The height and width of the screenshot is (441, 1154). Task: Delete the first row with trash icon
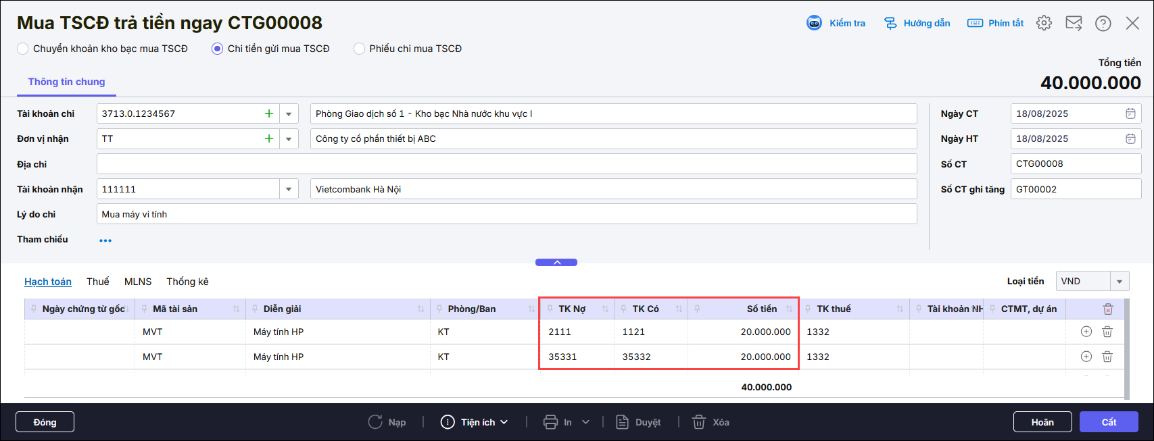point(1107,332)
